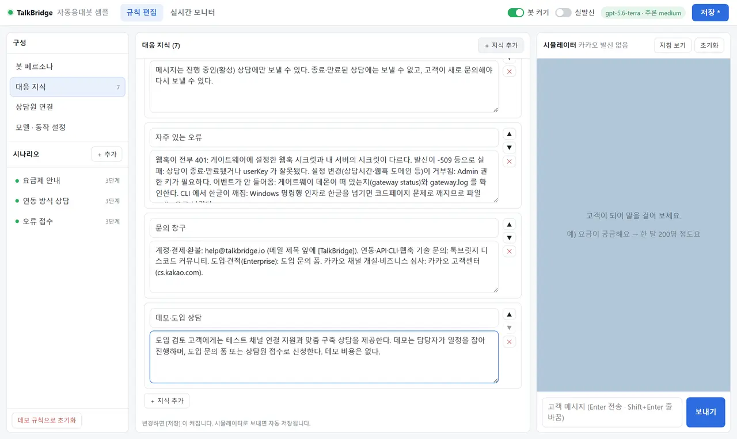The image size is (737, 439).
Task: Click the gpt-5.6-terra model badge
Action: coord(643,13)
